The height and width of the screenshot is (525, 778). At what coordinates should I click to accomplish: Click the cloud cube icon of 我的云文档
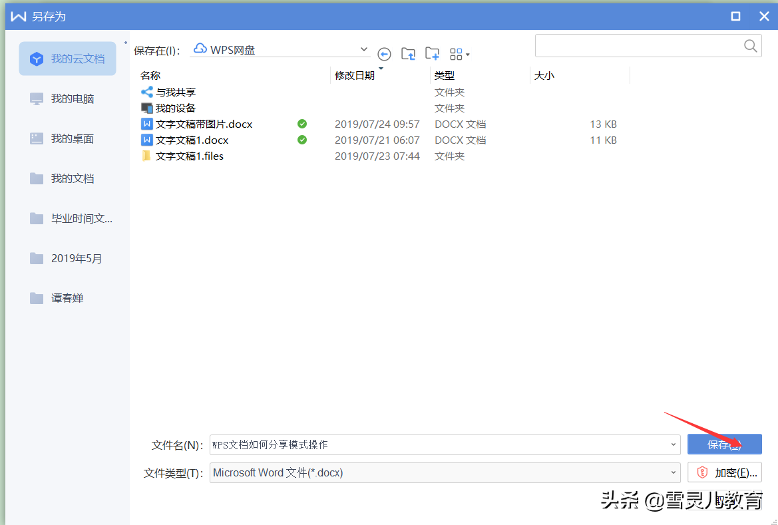pyautogui.click(x=36, y=59)
